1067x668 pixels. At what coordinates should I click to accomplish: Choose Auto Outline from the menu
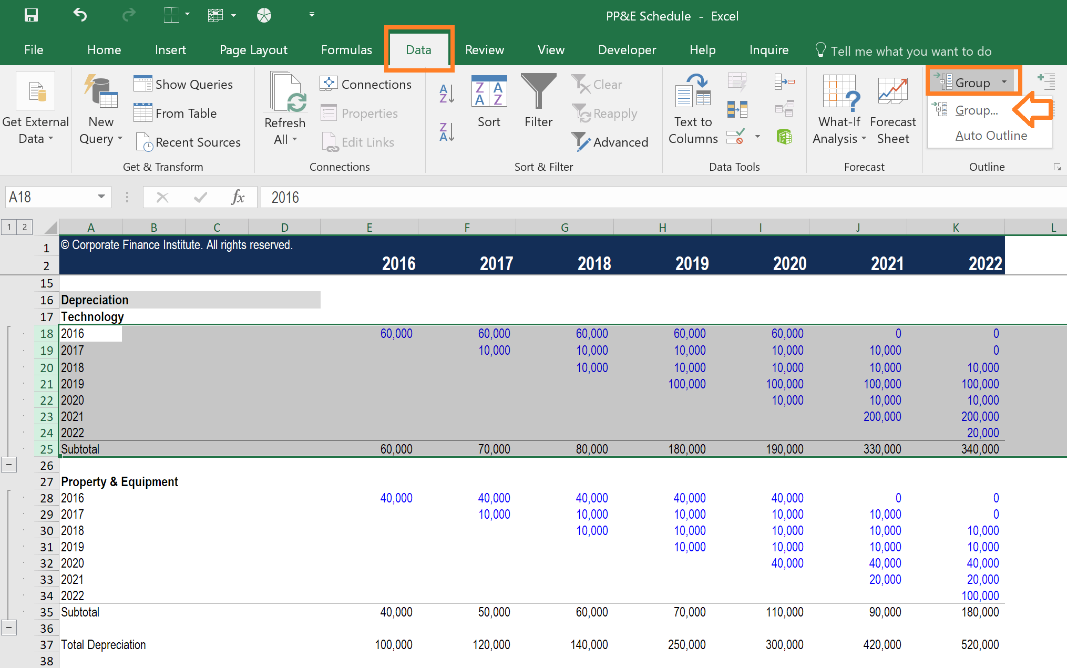tap(991, 135)
